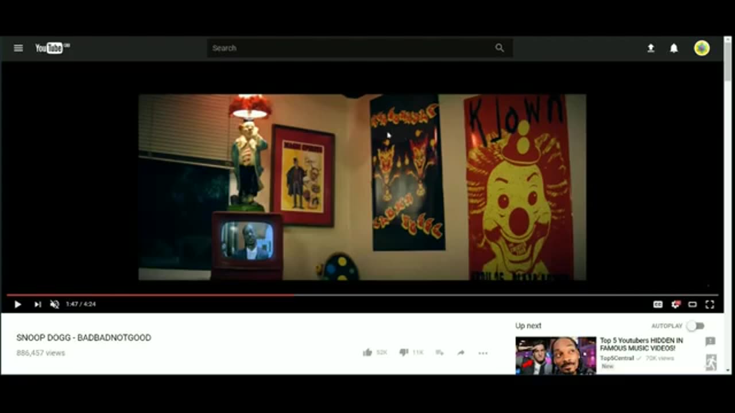
Task: Seek on the red progress bar
Action: [x=362, y=295]
